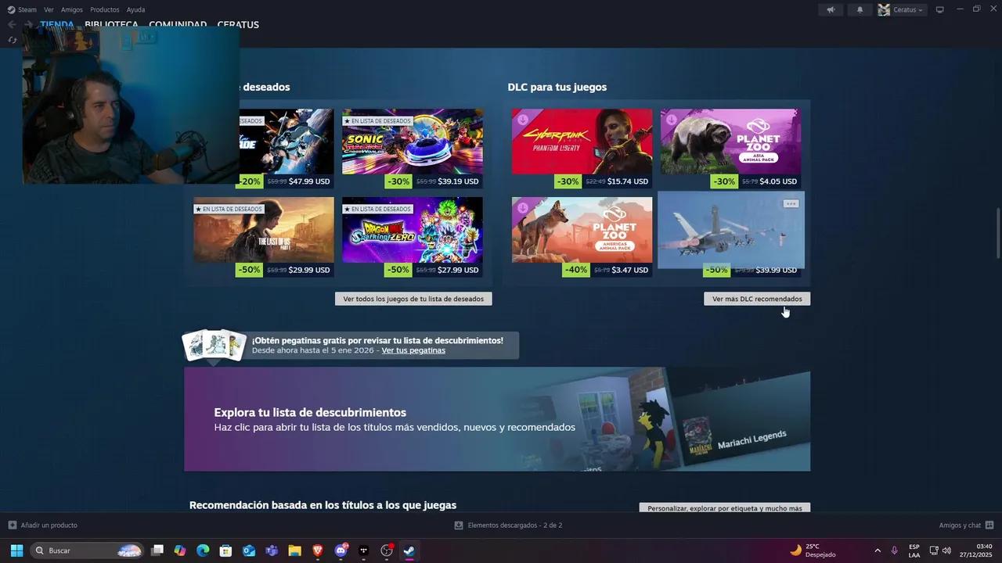Click the $47.99 USD price at -20%

click(309, 181)
